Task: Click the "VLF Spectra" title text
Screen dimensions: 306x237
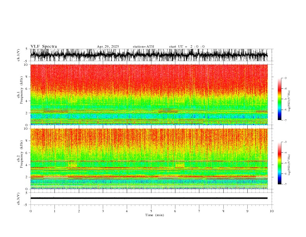Action: (x=44, y=46)
